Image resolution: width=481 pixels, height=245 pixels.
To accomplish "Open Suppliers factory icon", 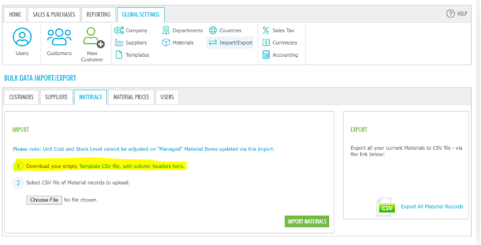I will click(119, 43).
